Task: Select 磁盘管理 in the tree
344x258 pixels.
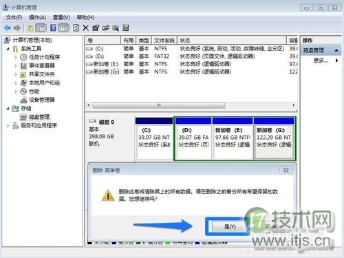Action: coord(39,117)
